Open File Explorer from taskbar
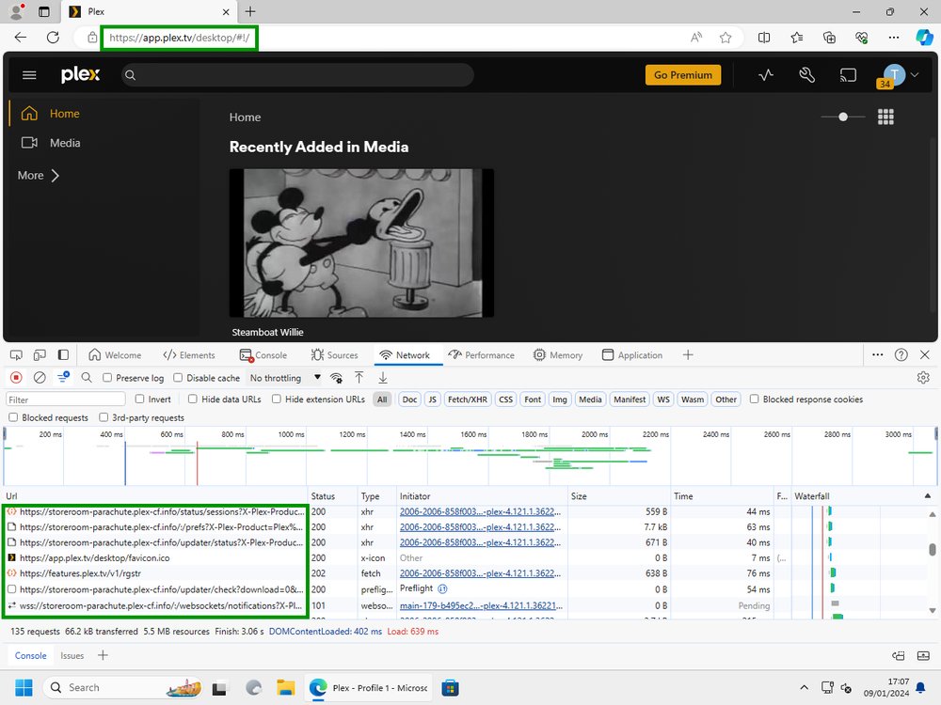The height and width of the screenshot is (705, 941). [286, 688]
